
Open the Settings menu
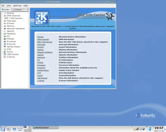click(x=17, y=6)
